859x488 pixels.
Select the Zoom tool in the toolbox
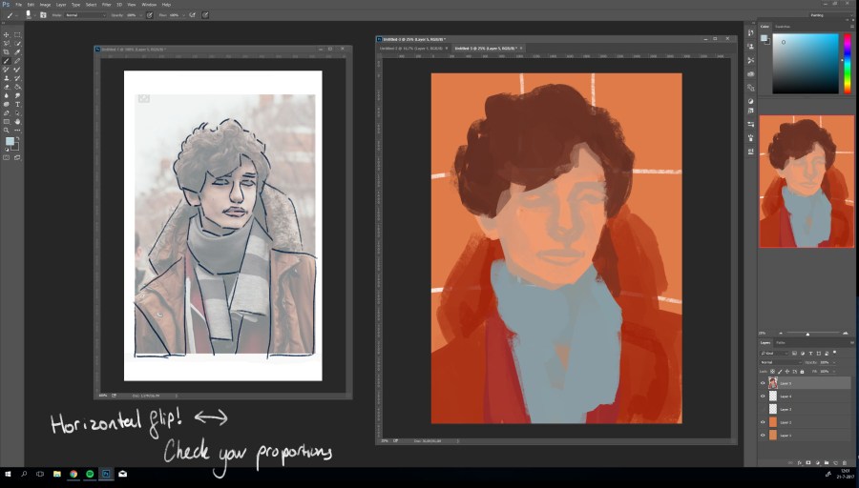tap(7, 131)
